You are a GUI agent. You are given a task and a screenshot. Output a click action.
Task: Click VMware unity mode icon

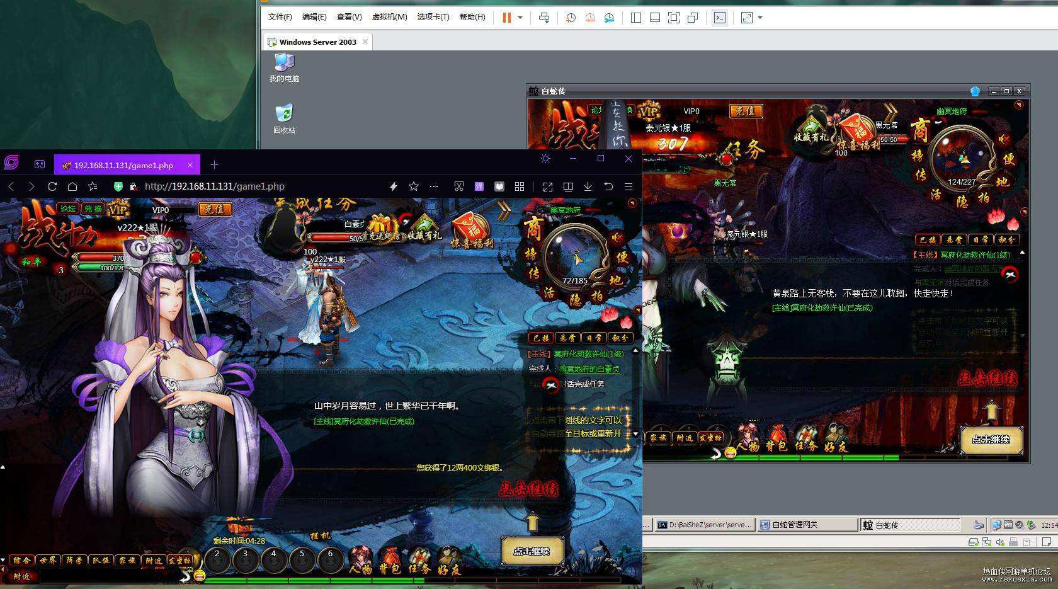click(x=693, y=18)
